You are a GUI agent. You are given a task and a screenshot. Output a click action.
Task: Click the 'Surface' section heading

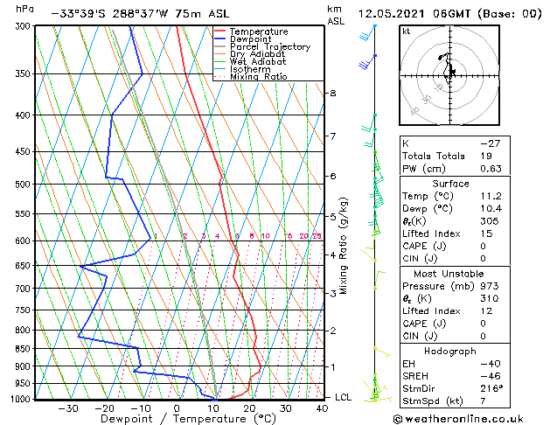click(x=450, y=184)
